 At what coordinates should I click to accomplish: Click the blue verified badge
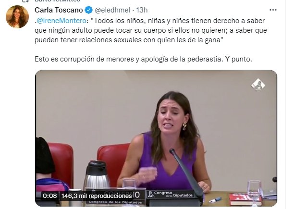click(x=89, y=10)
